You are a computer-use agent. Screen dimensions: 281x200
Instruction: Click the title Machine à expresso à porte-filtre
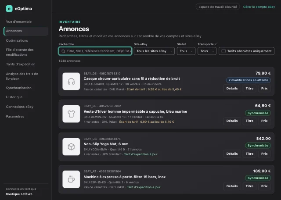(125, 177)
